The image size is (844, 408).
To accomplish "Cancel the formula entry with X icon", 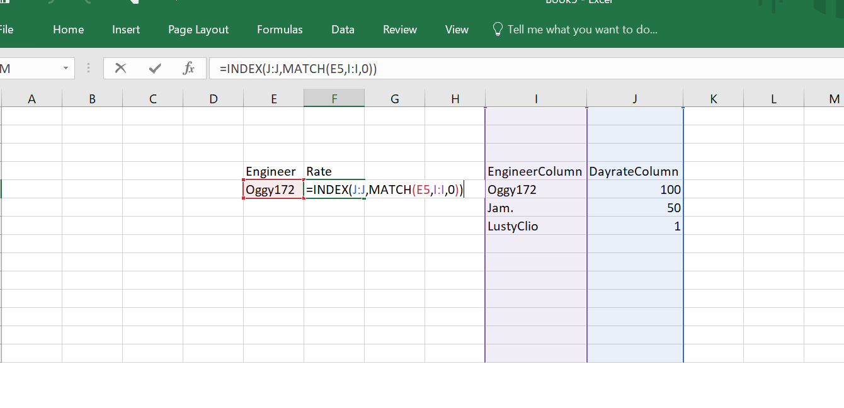I will pos(120,69).
